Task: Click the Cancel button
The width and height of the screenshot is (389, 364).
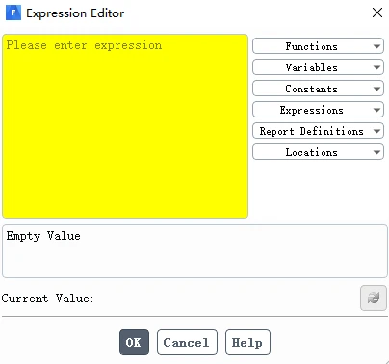Action: click(187, 342)
